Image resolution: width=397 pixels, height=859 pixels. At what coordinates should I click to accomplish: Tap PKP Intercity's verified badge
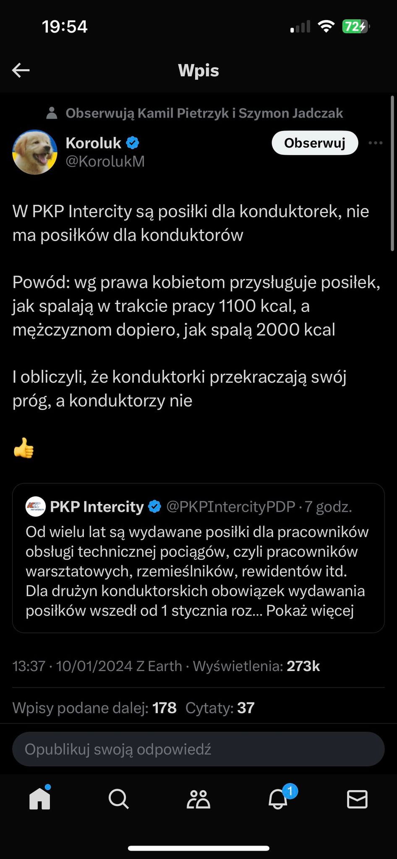pyautogui.click(x=155, y=507)
